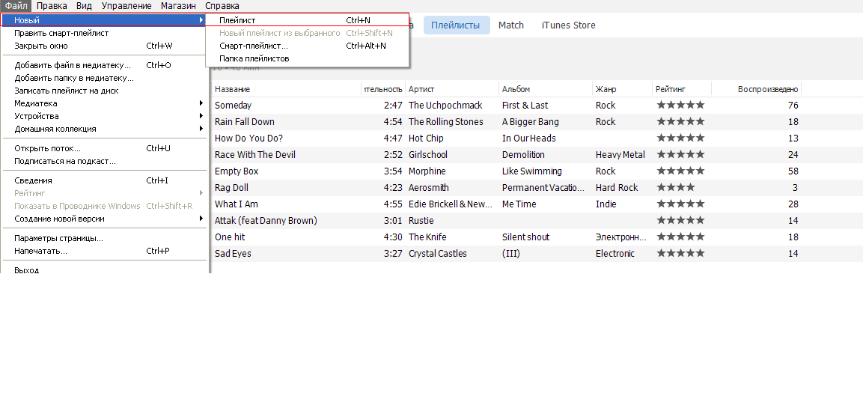Sort by the Рейтинг column header
This screenshot has width=863, height=399.
(x=681, y=89)
